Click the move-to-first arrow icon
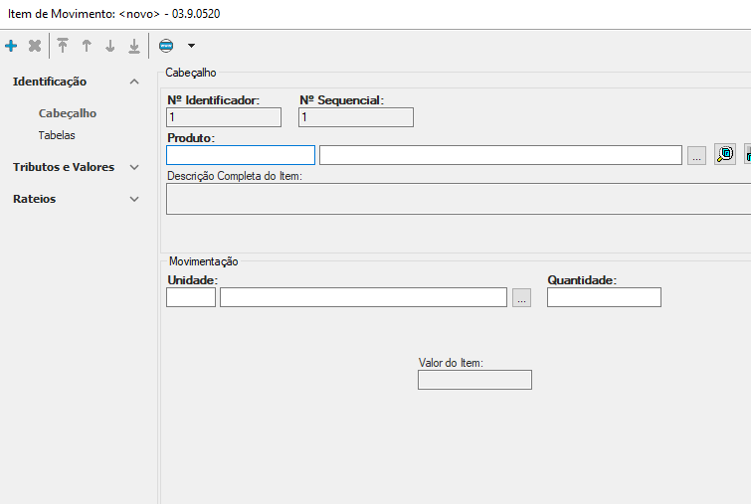Viewport: 751px width, 504px height. [63, 46]
